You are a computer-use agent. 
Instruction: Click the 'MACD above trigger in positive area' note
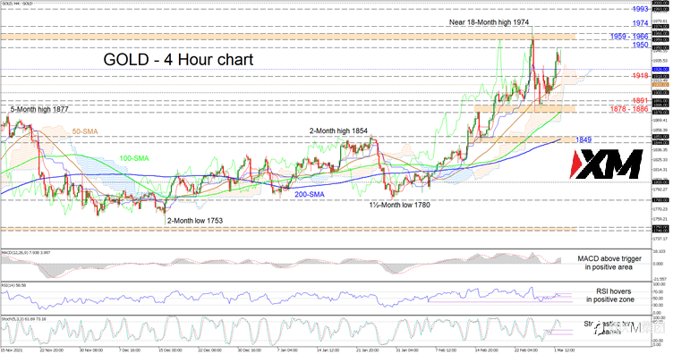coord(609,263)
